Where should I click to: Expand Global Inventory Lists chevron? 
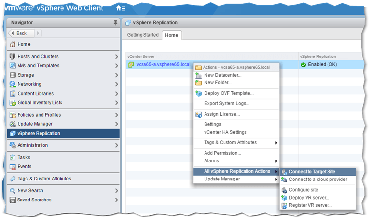pos(116,103)
